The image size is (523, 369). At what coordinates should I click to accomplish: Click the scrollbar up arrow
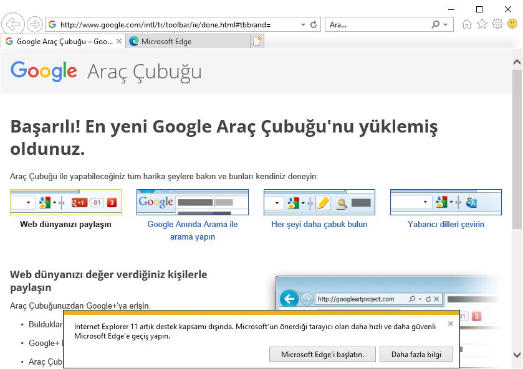tap(517, 62)
